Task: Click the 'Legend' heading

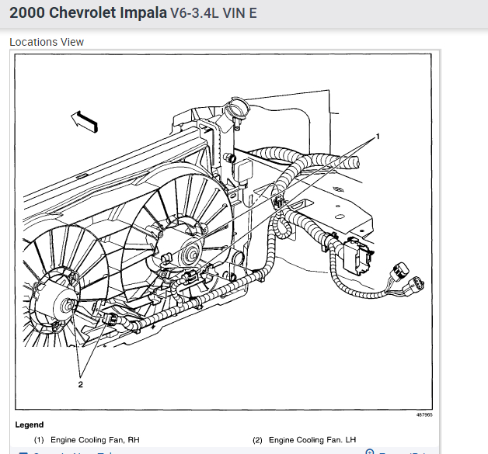Action: [30, 425]
